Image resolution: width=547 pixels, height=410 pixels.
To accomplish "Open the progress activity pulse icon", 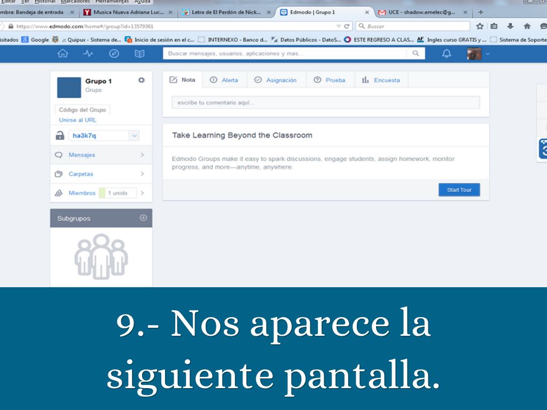I will pyautogui.click(x=89, y=53).
